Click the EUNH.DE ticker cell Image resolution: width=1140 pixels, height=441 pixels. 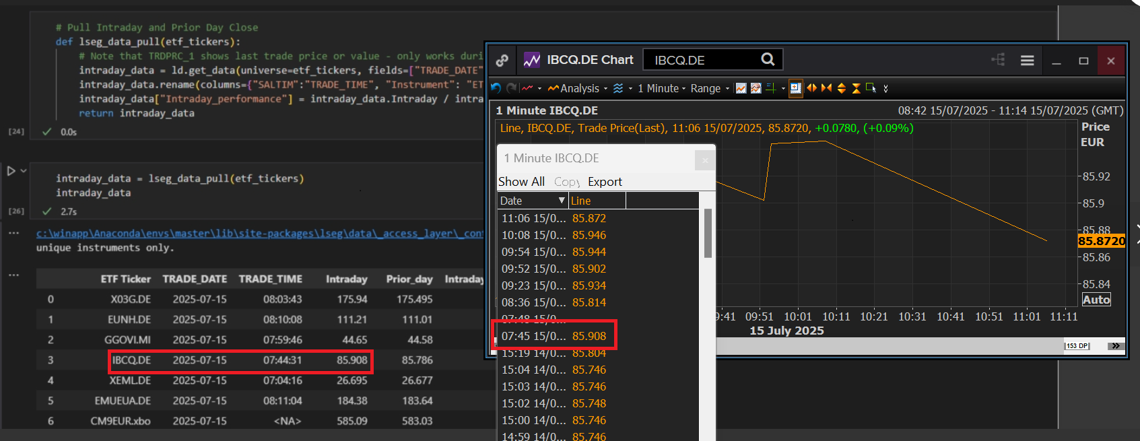[129, 320]
